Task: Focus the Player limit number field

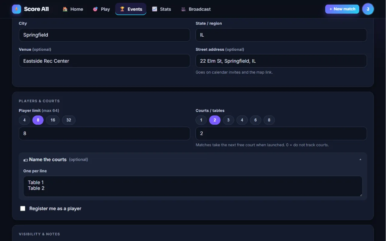Action: tap(104, 133)
